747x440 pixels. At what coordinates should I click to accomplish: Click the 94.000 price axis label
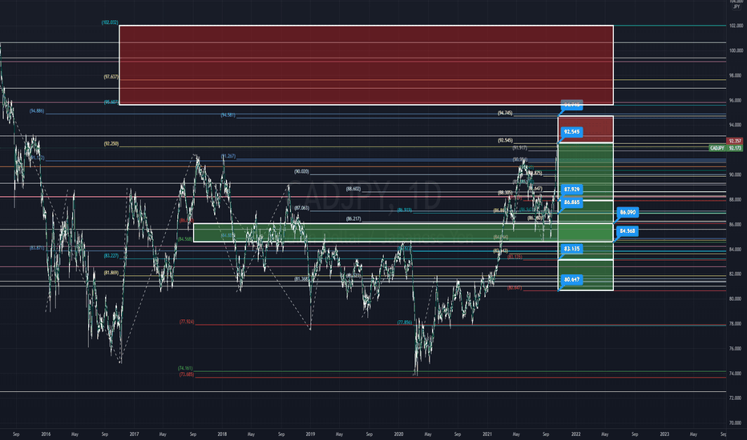coord(736,125)
